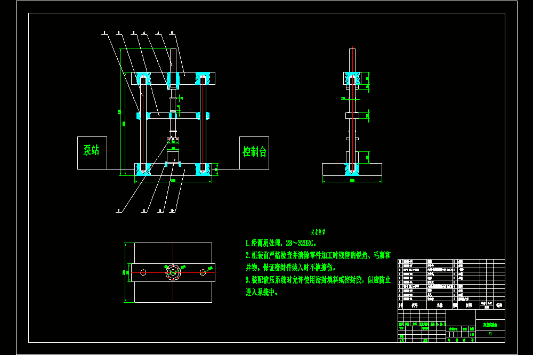Screen dimensions: 533x355
Task: Click the A1 sheet size cell
Action: tap(490, 334)
